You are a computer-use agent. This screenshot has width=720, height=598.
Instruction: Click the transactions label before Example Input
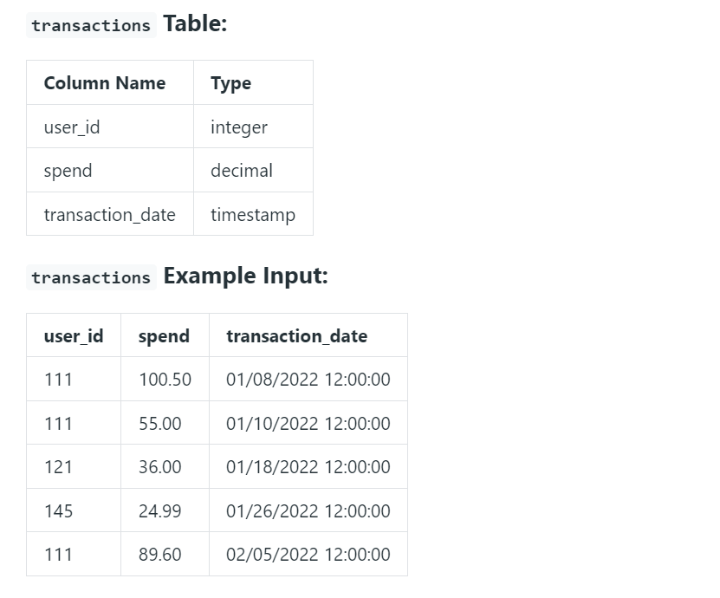pyautogui.click(x=90, y=277)
